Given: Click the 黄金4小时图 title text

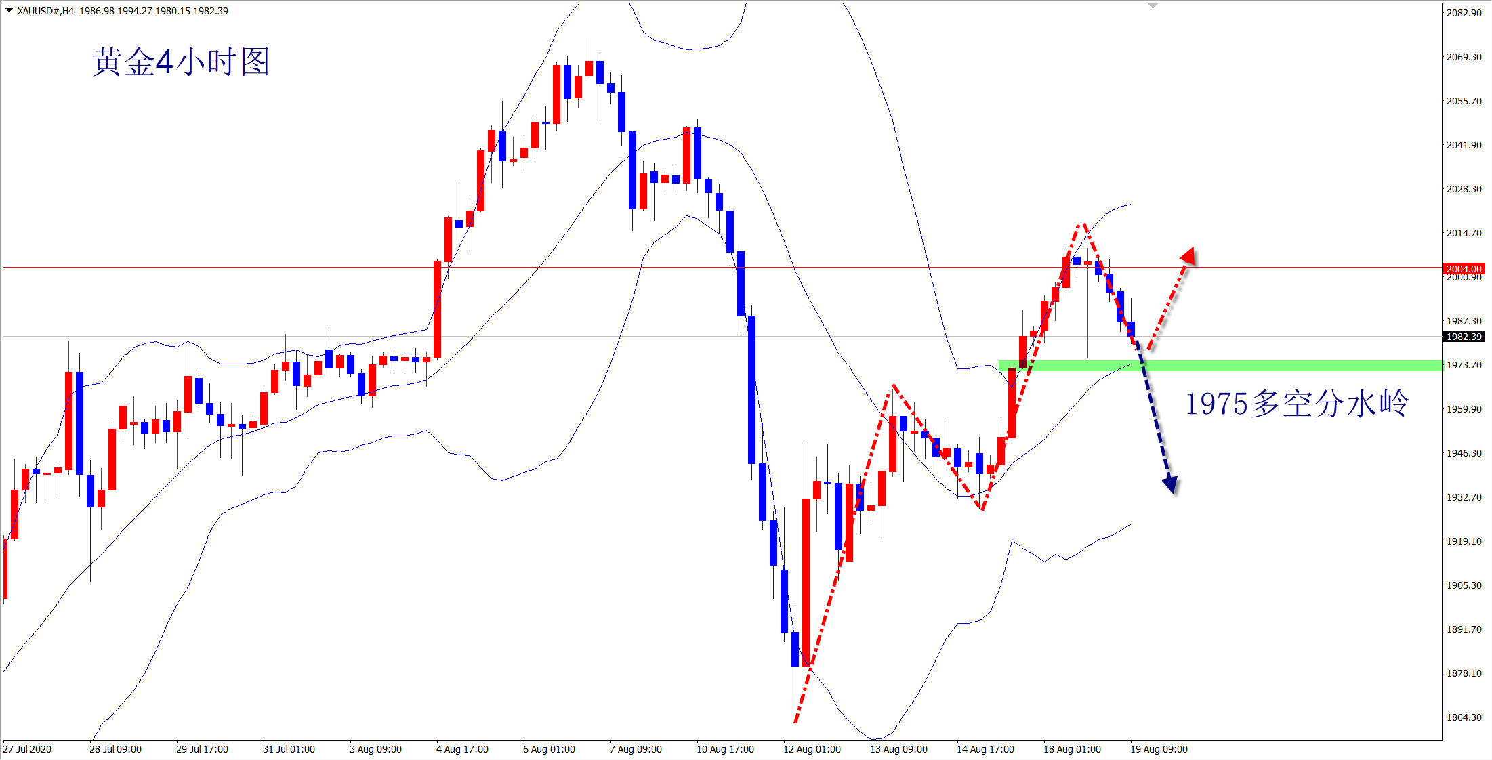Looking at the screenshot, I should (181, 62).
